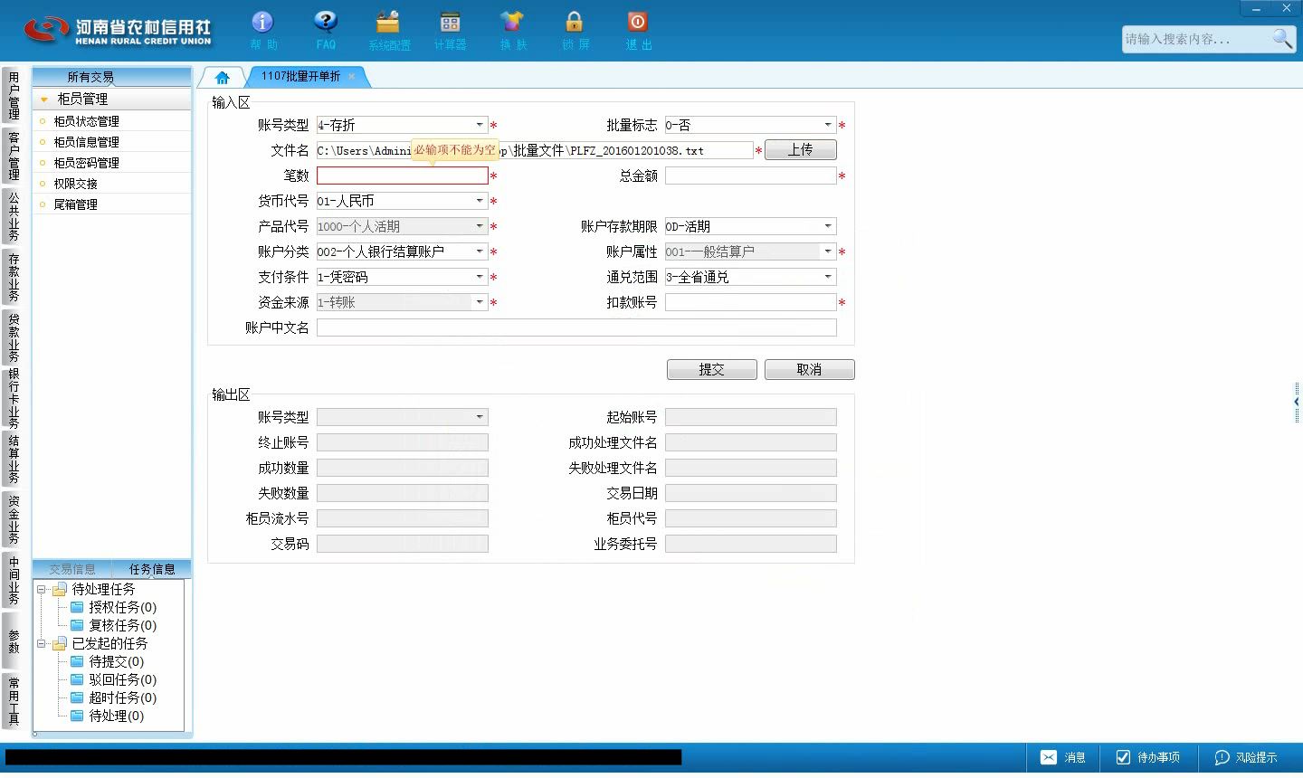Open the 账户存款期限 dropdown
This screenshot has width=1303, height=778.
[828, 226]
